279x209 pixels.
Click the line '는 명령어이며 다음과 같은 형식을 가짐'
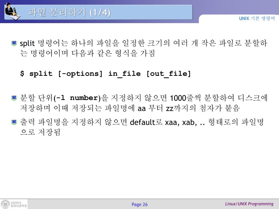tap(87, 53)
